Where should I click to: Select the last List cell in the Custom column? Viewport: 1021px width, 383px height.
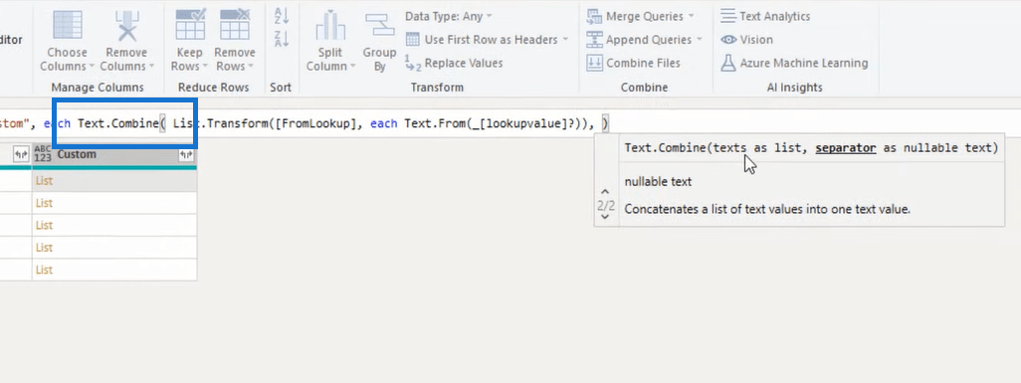tap(114, 270)
